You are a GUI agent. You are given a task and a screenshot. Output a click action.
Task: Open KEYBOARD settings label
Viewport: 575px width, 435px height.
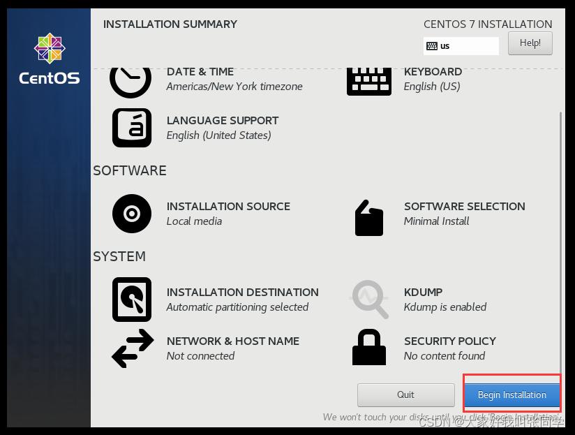tap(433, 71)
